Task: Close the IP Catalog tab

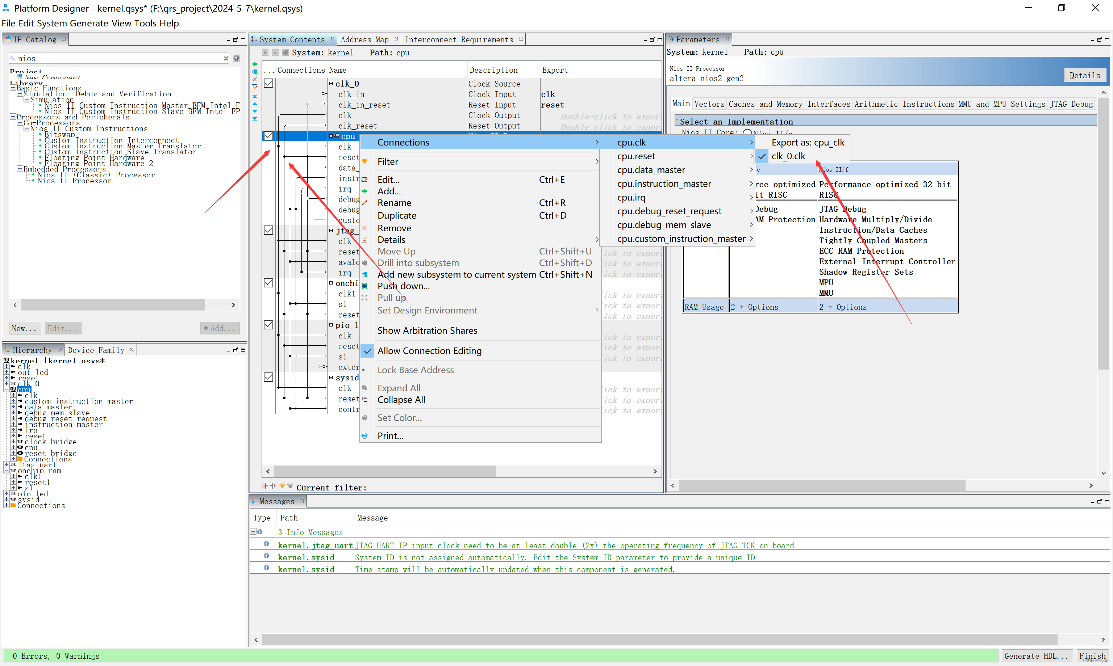Action: pos(64,39)
